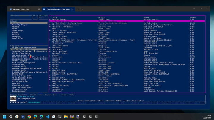Open playlist If you like Depeche Mode
This screenshot has width=214, height=120.
pos(24,48)
